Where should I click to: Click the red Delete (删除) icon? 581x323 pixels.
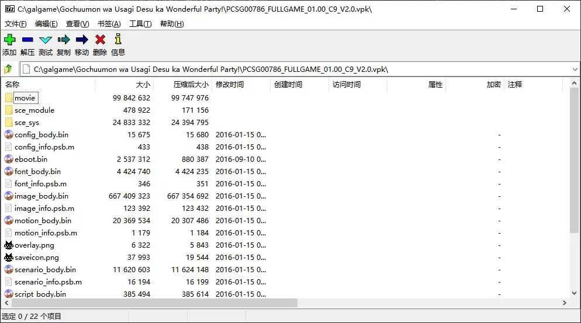pyautogui.click(x=100, y=39)
